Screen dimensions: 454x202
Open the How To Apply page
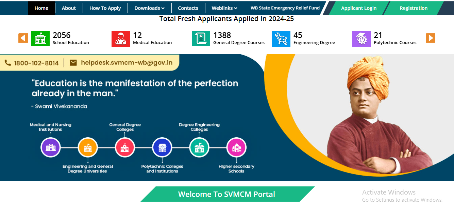105,8
